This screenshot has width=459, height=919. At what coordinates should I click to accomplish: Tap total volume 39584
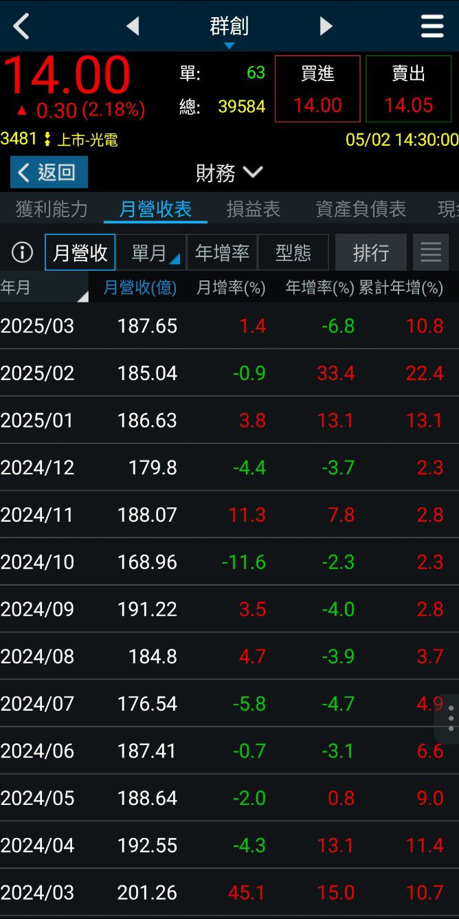pyautogui.click(x=242, y=107)
